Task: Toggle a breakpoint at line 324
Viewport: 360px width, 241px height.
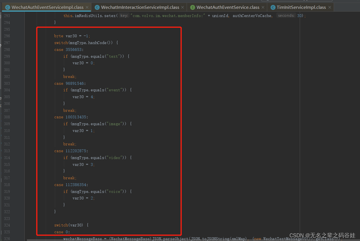Action: pos(31,225)
